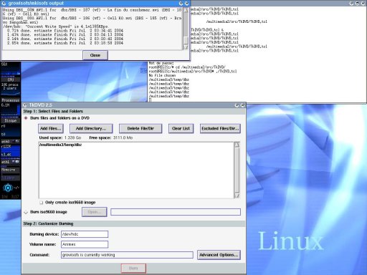367x275 pixels.
Task: Select 'Burn files and folders on a DVD' radio
Action: point(26,118)
